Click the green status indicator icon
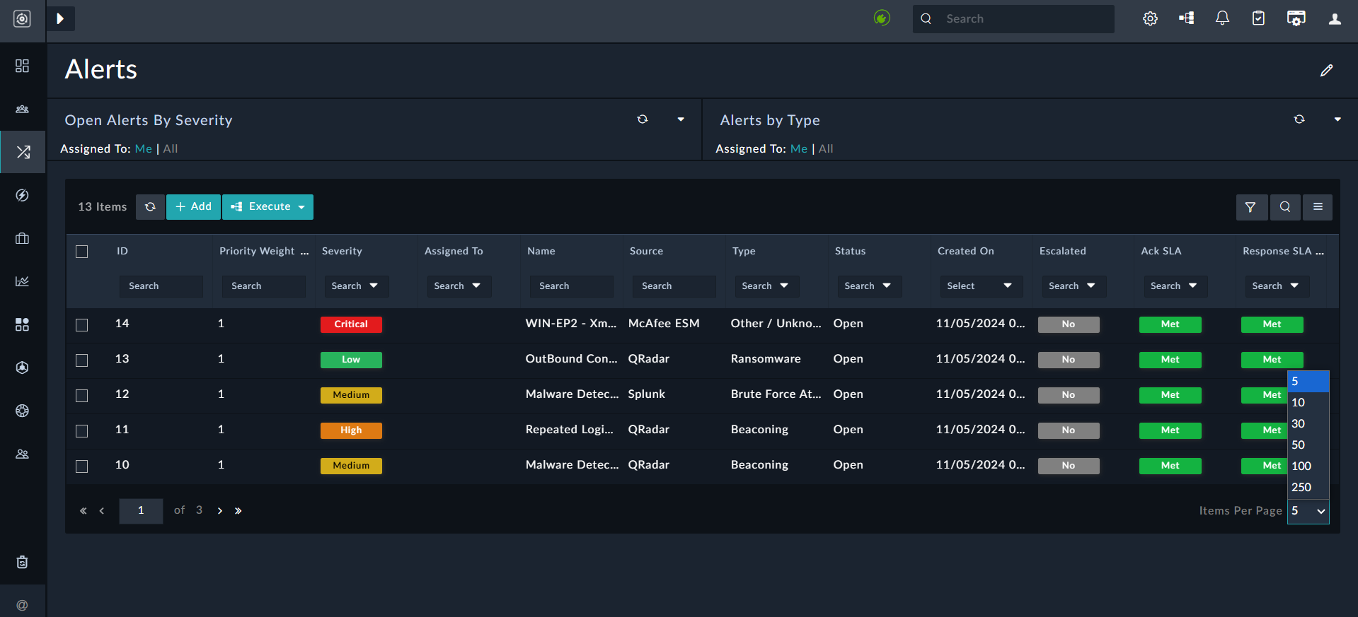Screen dimensions: 1358x617 (x=882, y=18)
